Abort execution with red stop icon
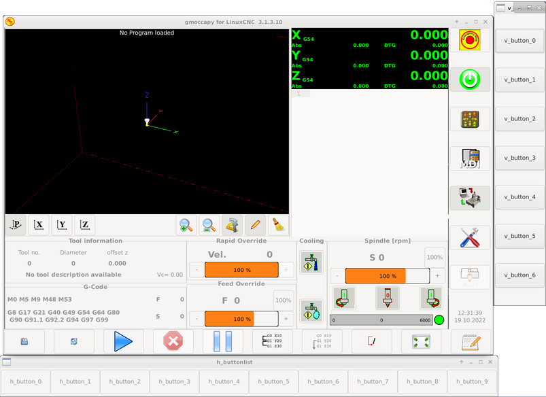Screen dimensions: 546x397 173,341
